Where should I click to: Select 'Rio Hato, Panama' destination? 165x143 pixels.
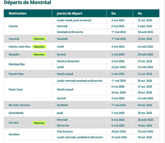point(19,105)
